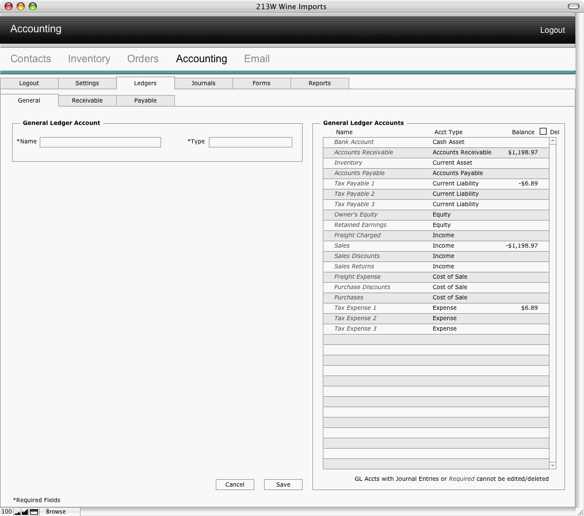The image size is (584, 516).
Task: Switch to the Settings tab
Action: (87, 83)
